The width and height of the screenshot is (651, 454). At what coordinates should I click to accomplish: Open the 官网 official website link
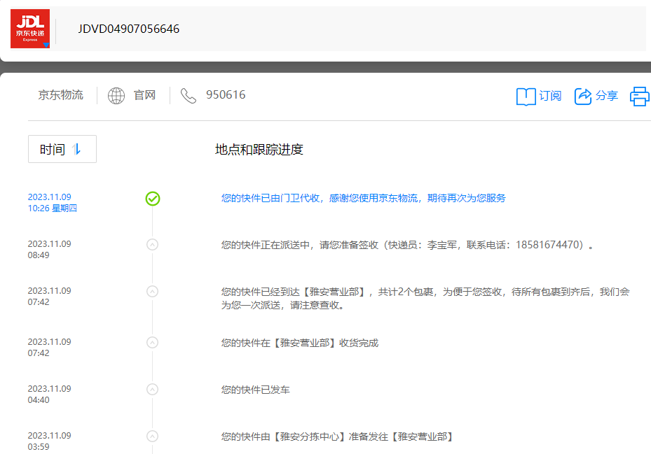point(144,95)
